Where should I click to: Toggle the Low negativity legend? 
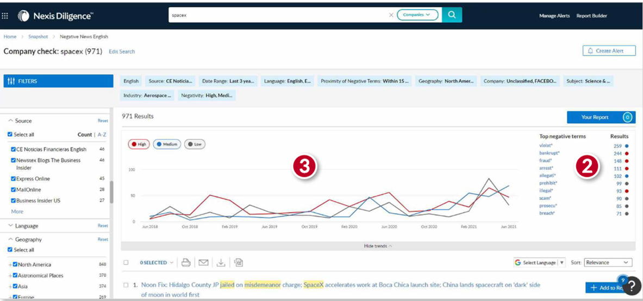pyautogui.click(x=195, y=144)
